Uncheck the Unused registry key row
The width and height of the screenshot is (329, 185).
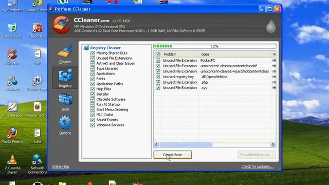(158, 77)
